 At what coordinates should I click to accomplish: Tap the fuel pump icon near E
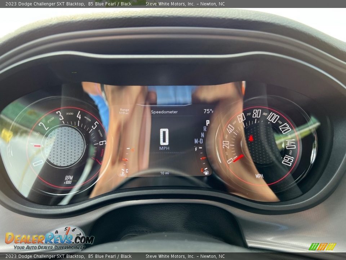[x=207, y=173]
